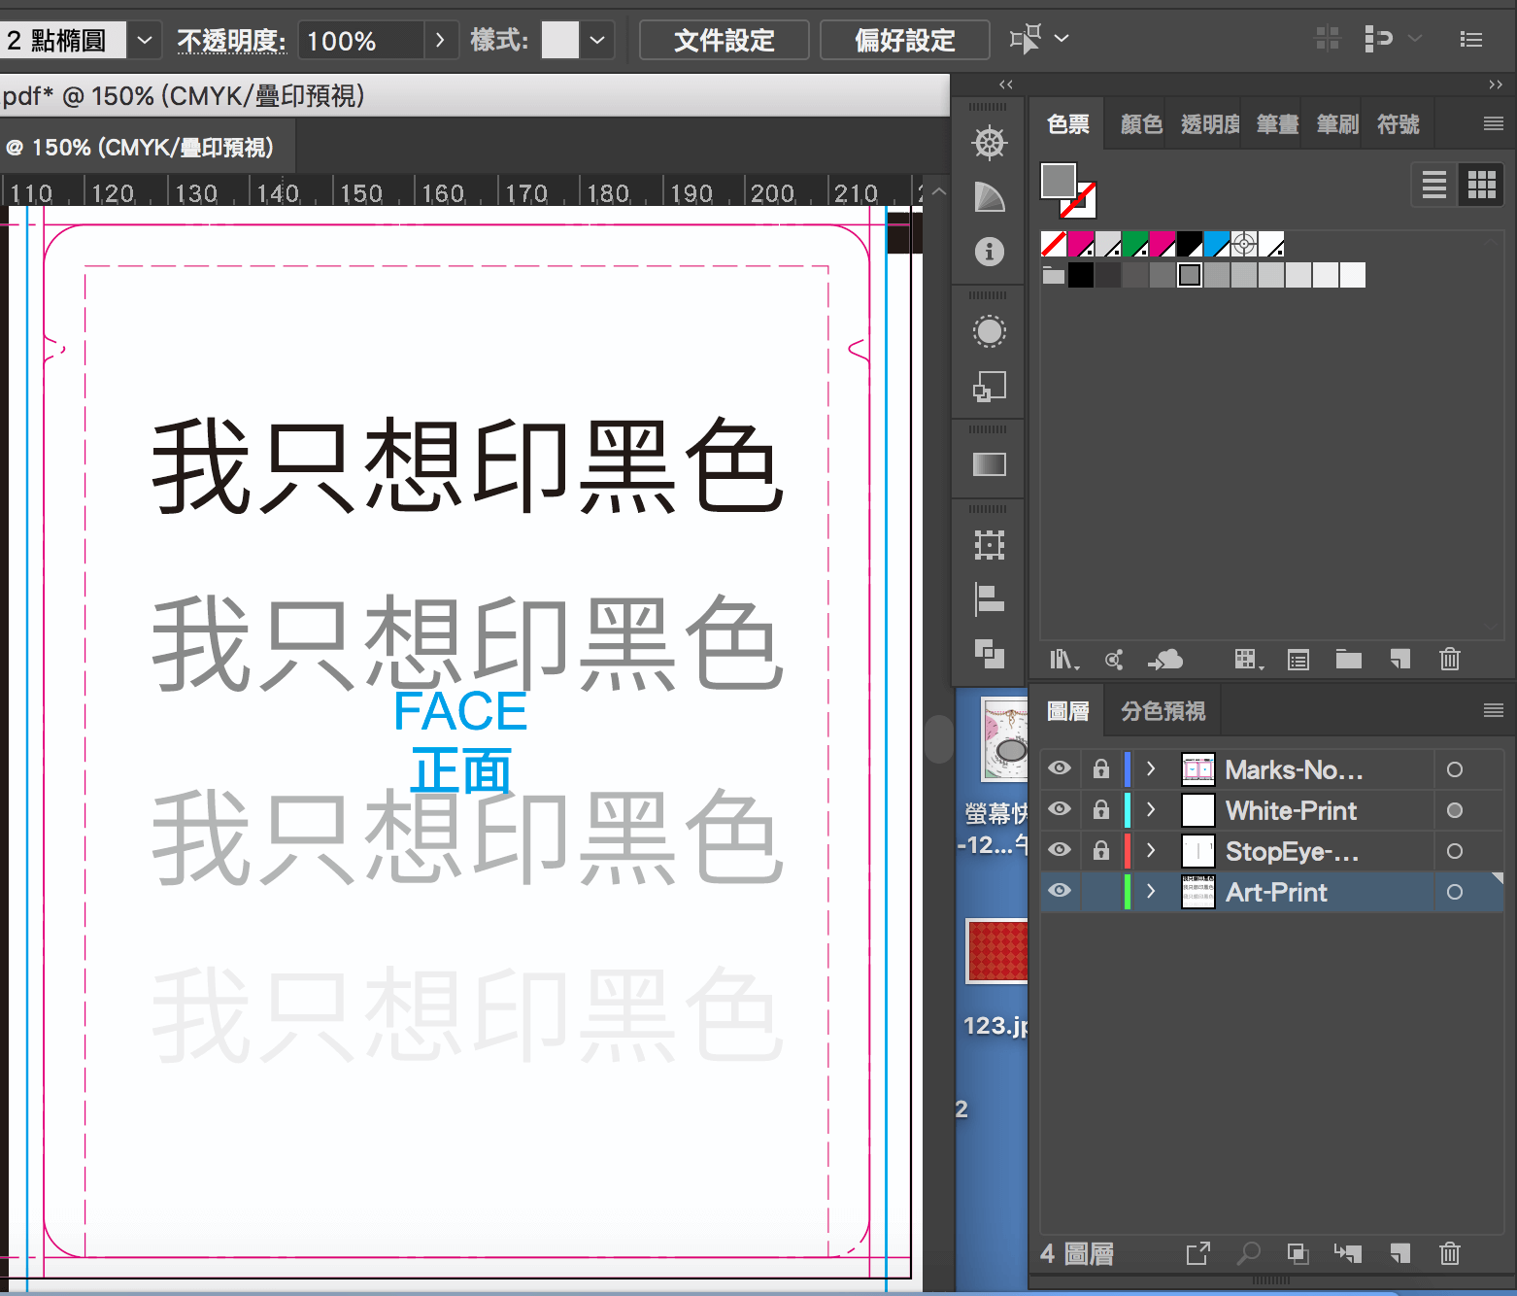Expand the Art-Print layer contents
The height and width of the screenshot is (1296, 1517).
tap(1151, 892)
